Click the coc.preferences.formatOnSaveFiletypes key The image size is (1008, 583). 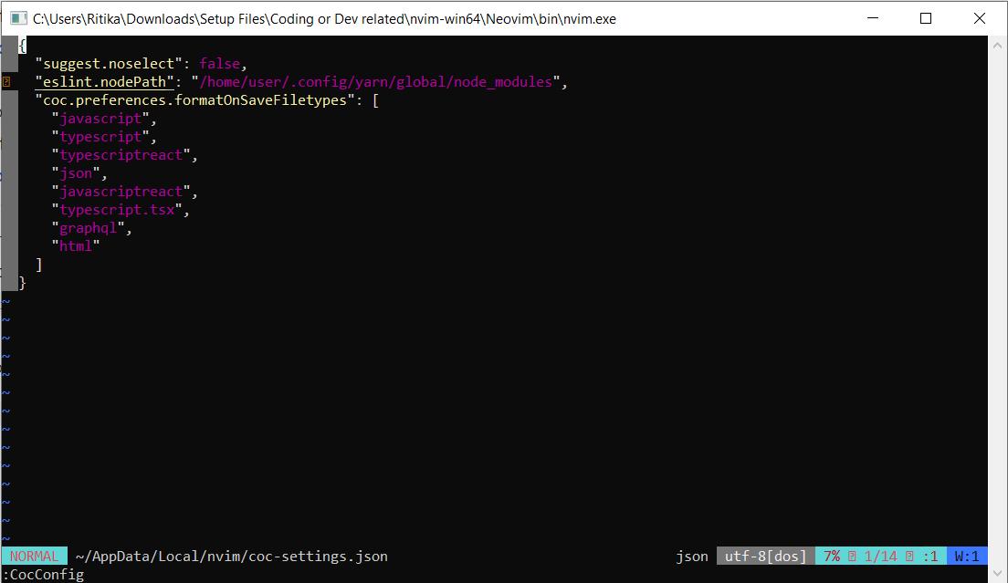[194, 100]
